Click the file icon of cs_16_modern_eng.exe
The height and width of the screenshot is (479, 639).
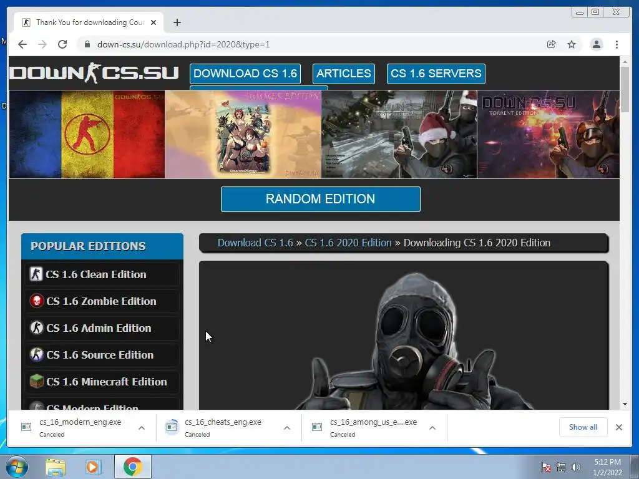pos(26,427)
